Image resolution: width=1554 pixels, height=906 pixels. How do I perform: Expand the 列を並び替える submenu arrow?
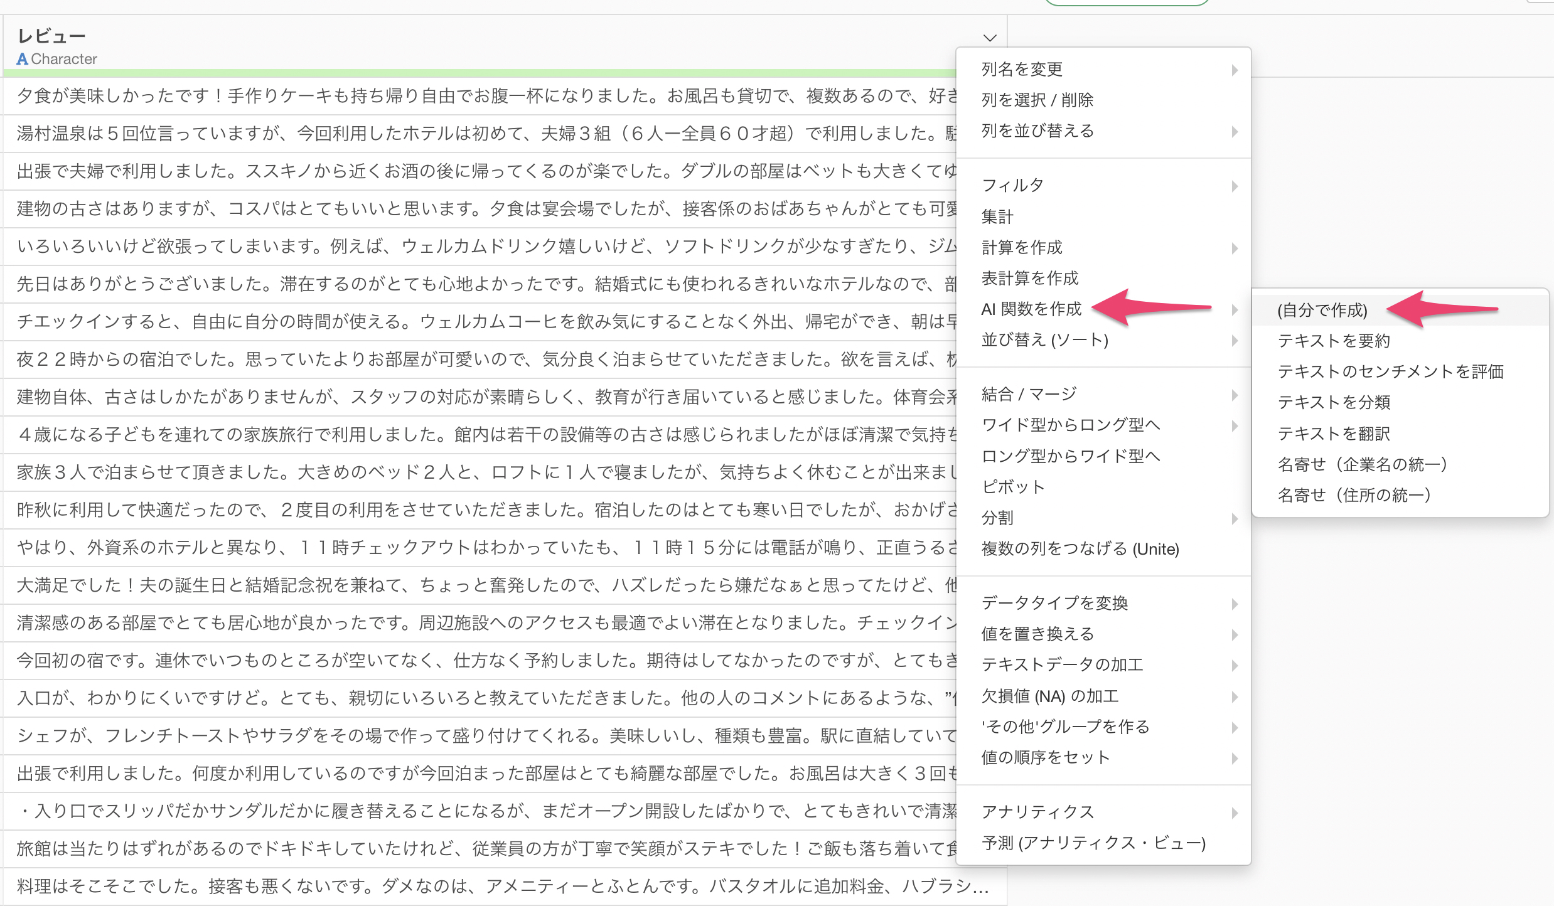[x=1234, y=132]
